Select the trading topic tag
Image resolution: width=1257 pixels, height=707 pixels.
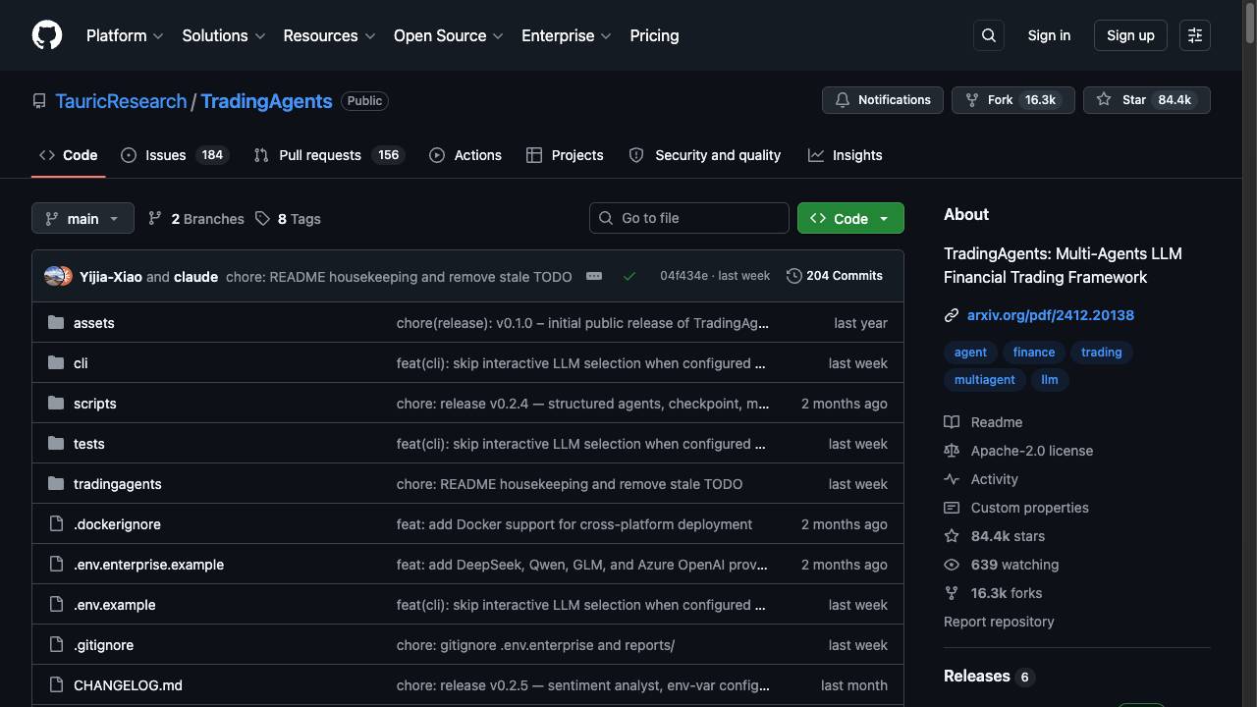pos(1102,353)
